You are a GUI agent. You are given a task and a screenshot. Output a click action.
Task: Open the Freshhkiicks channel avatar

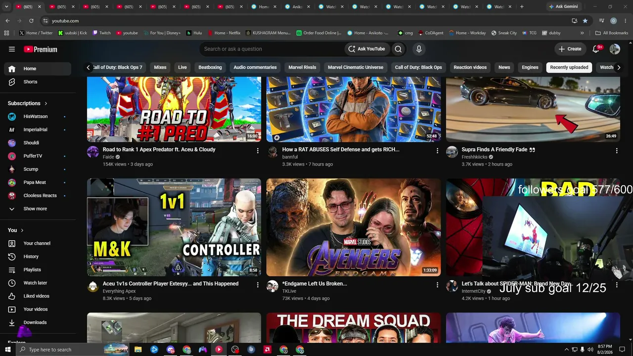pyautogui.click(x=452, y=152)
